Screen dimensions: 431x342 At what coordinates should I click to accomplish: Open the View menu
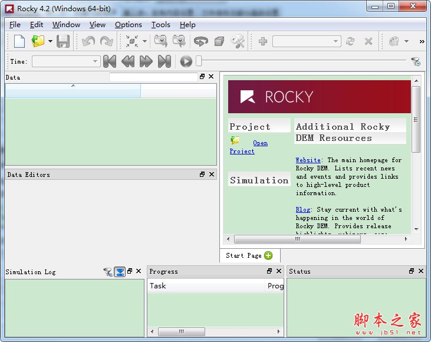click(x=97, y=25)
